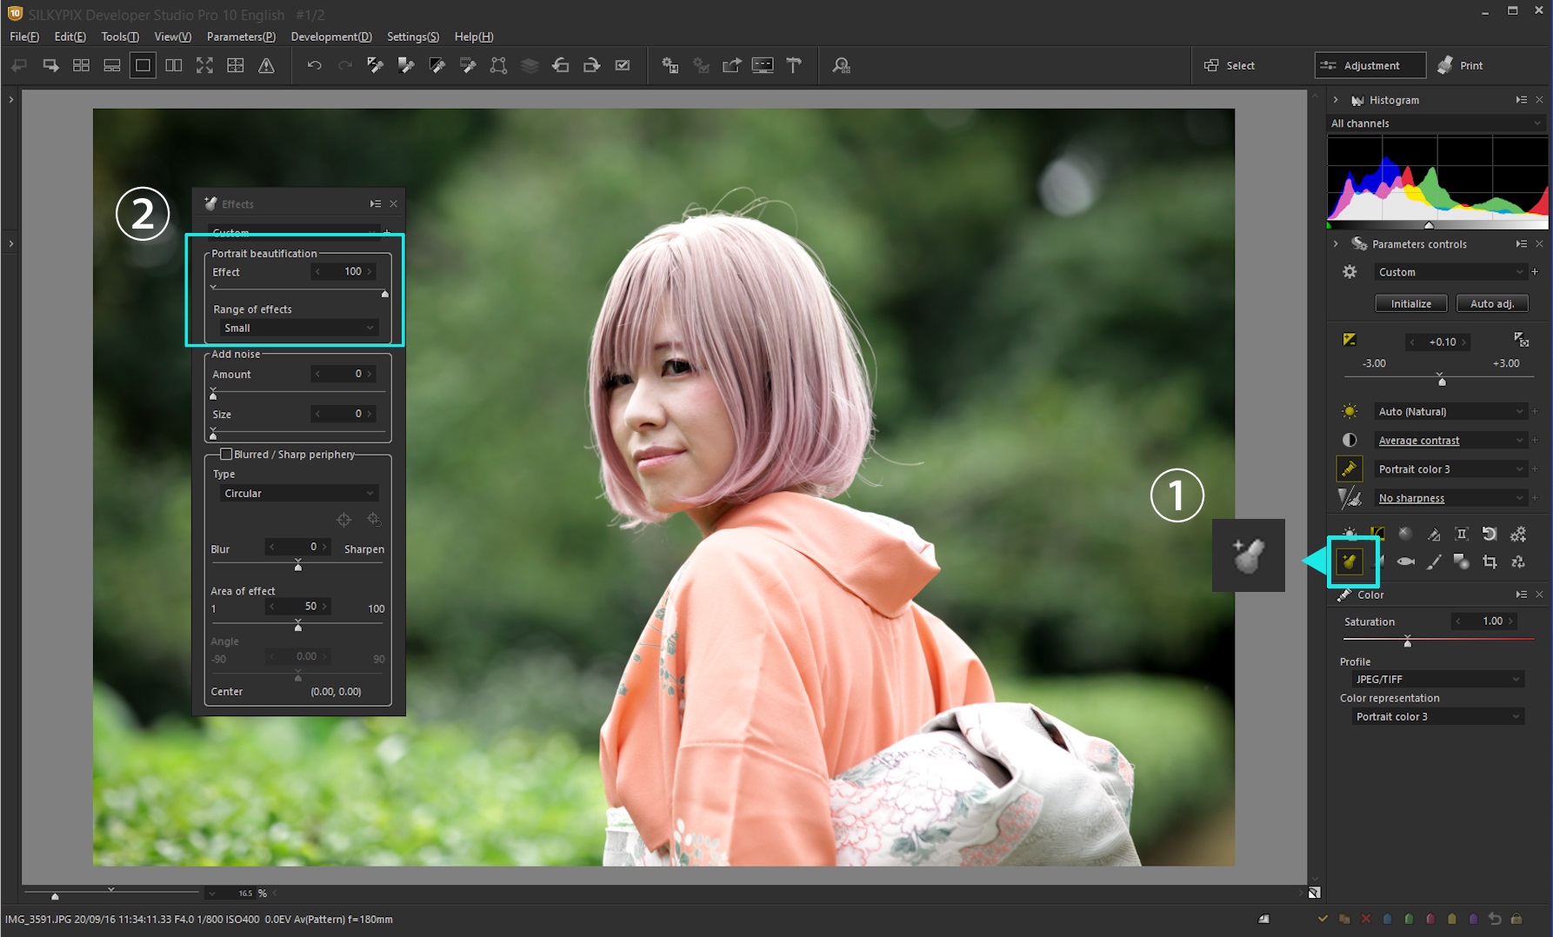Click the warning triangle display icon
Viewport: 1553px width, 937px height.
click(x=266, y=65)
